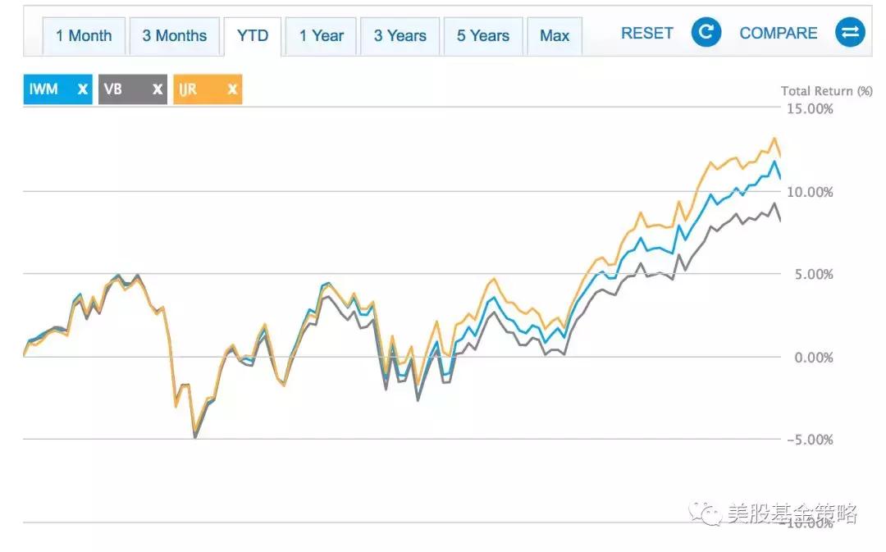Viewport: 886px width, 552px height.
Task: Choose the 5 Years range tab
Action: (x=483, y=36)
